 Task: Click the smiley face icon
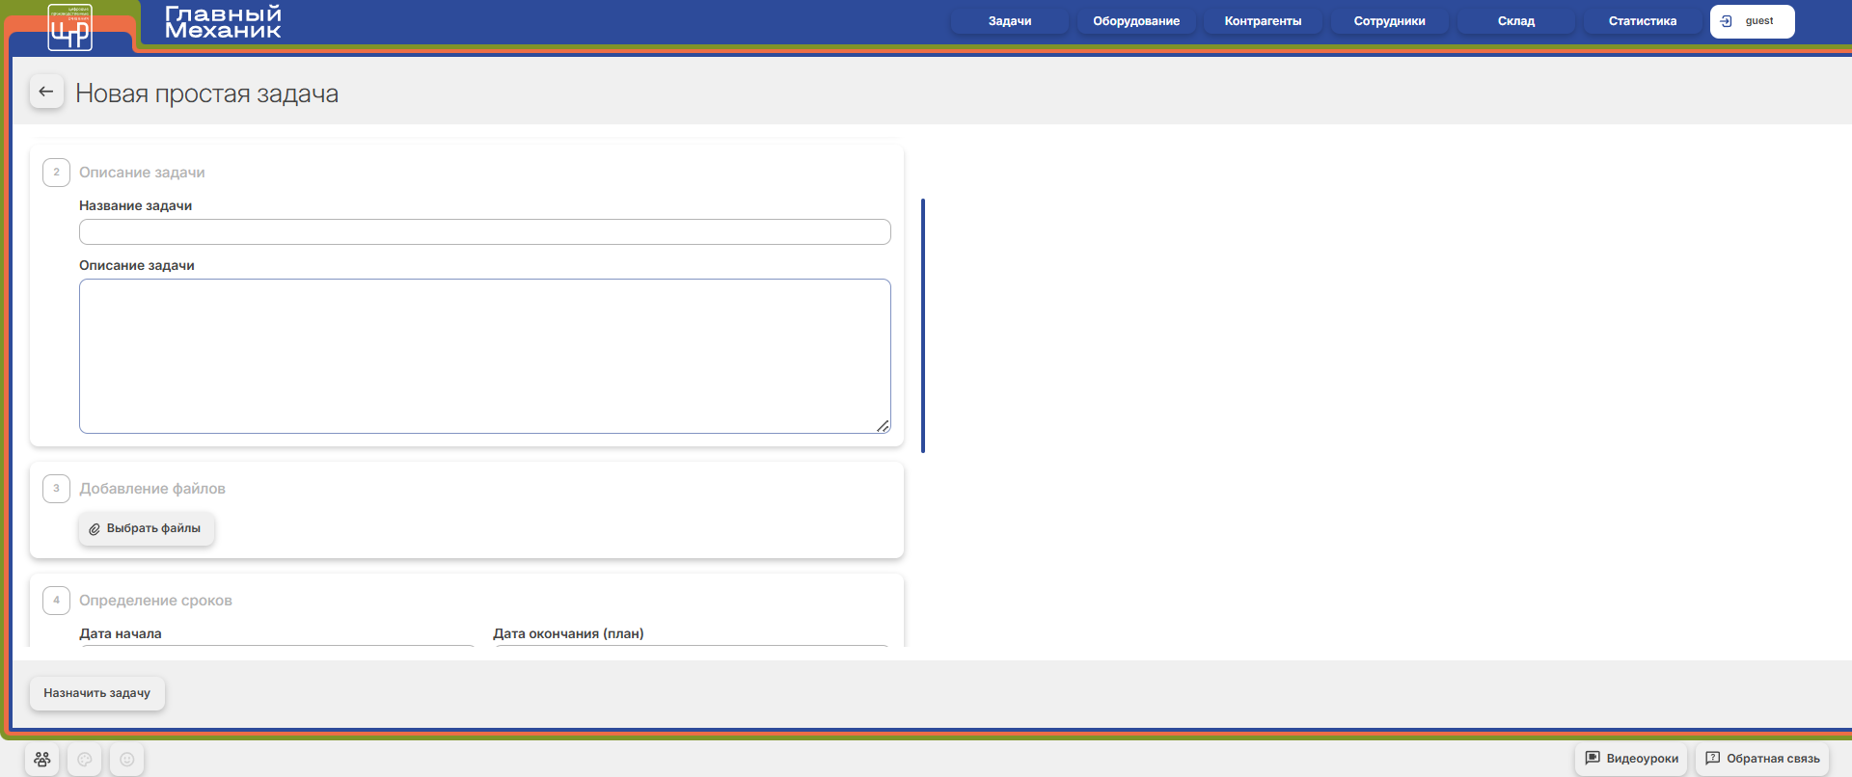tap(127, 759)
